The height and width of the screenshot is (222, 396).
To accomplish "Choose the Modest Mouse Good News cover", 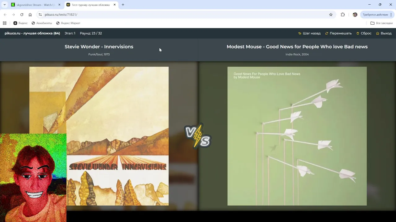I will [x=297, y=136].
